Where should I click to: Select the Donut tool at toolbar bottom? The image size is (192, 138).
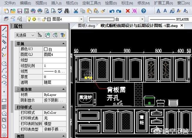[x=4, y=135]
